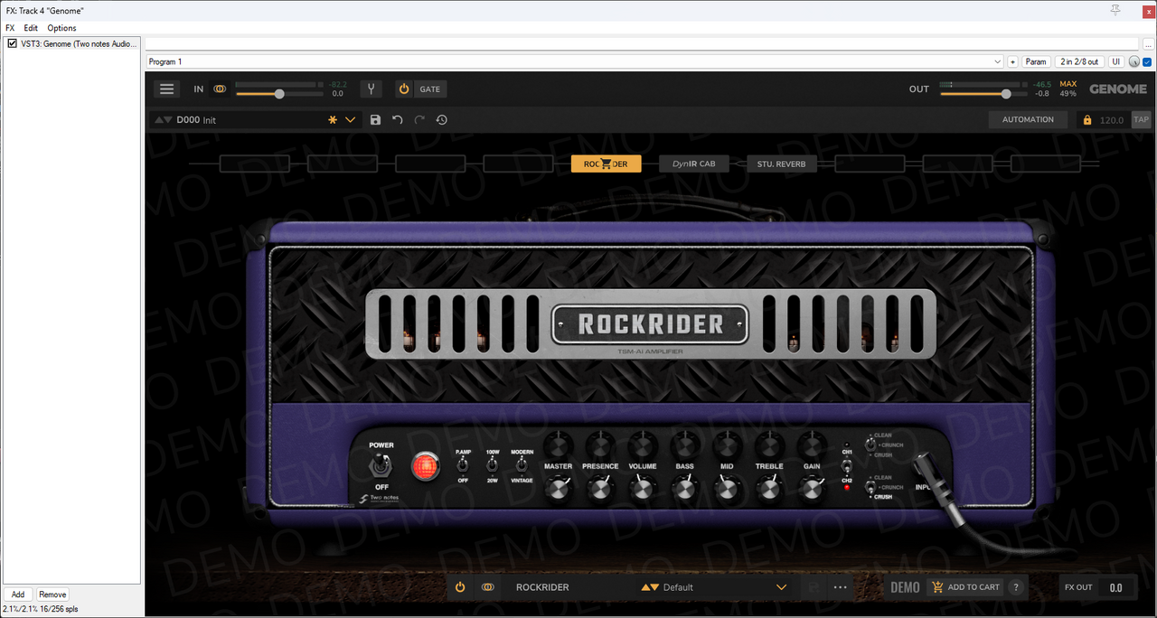Click the redo arrow icon
The image size is (1157, 618).
419,119
